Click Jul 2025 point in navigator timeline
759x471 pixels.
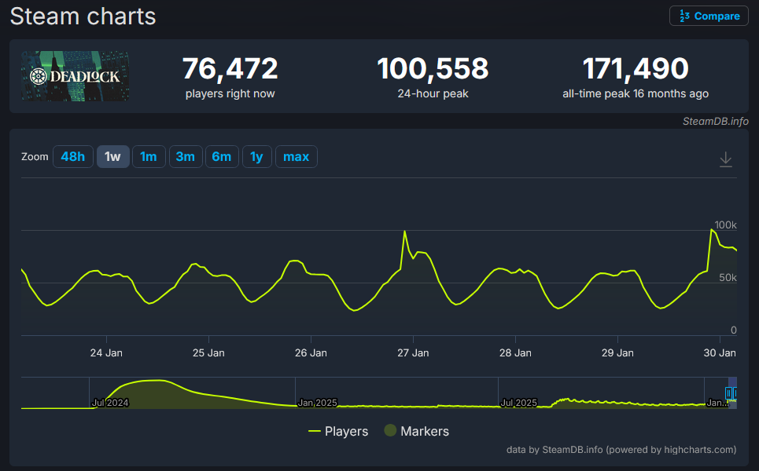tap(518, 403)
